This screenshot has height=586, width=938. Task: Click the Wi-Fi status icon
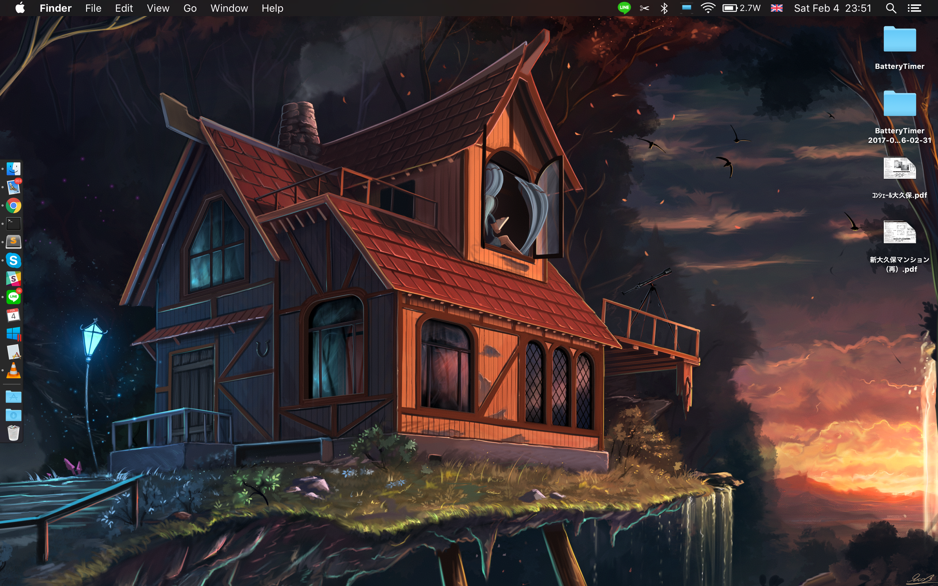pyautogui.click(x=708, y=8)
